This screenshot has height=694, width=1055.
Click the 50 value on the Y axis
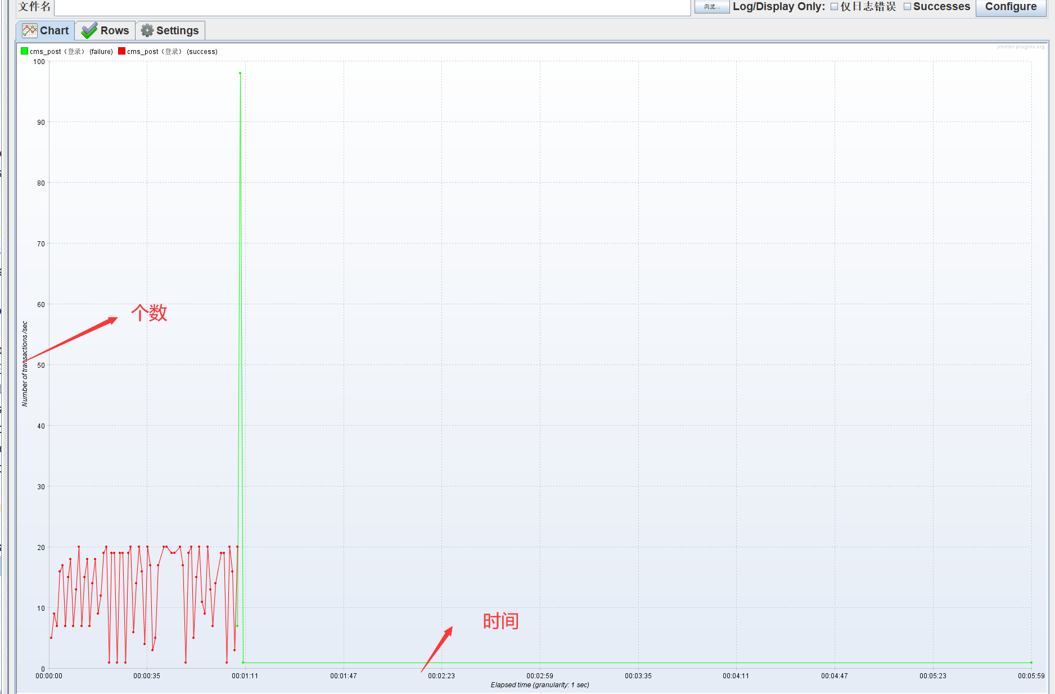(41, 366)
